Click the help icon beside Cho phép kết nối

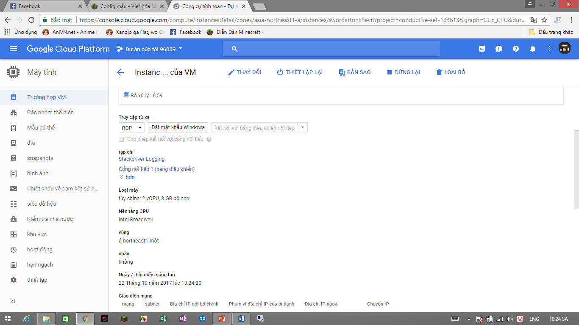tap(209, 139)
